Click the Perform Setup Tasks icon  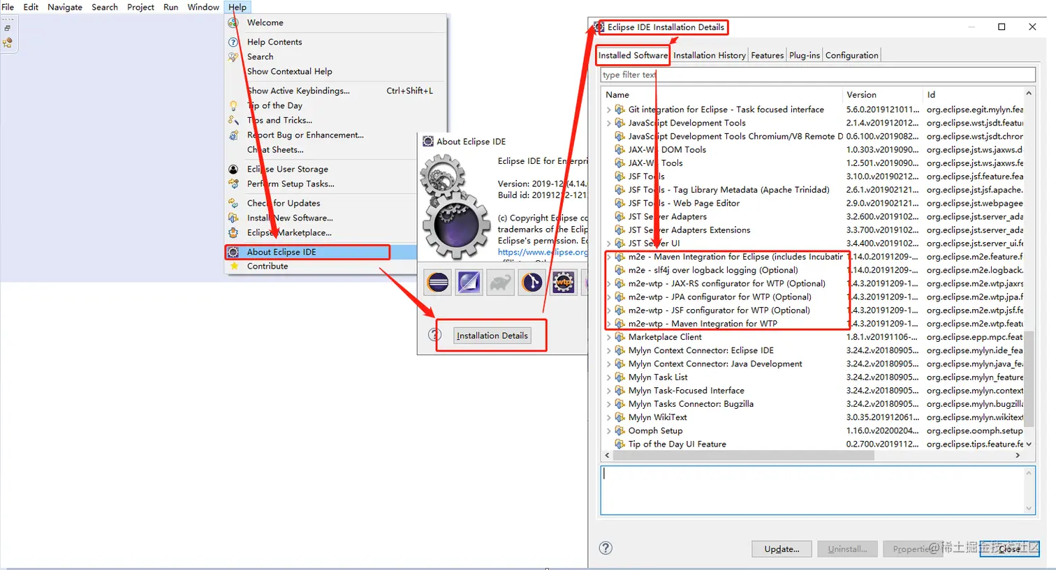click(233, 183)
